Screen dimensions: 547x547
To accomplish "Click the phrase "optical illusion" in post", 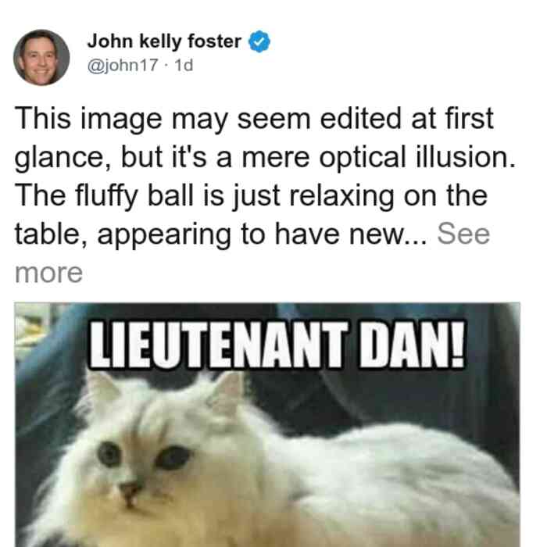I will tap(417, 158).
